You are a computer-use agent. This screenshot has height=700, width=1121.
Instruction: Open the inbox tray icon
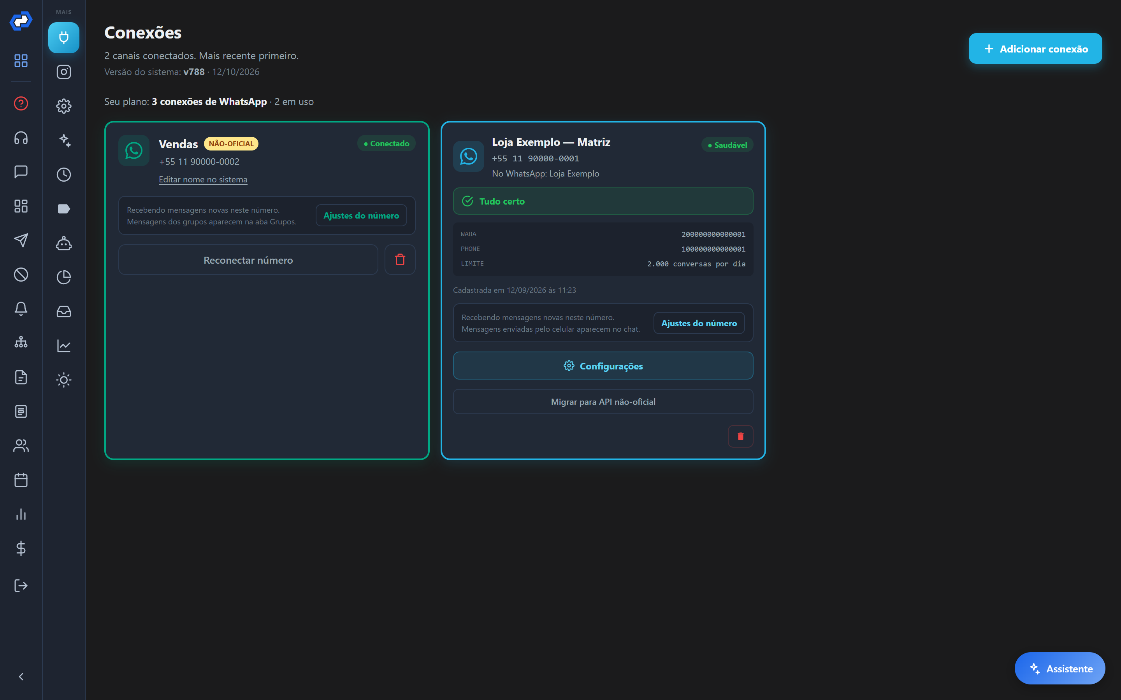point(63,311)
